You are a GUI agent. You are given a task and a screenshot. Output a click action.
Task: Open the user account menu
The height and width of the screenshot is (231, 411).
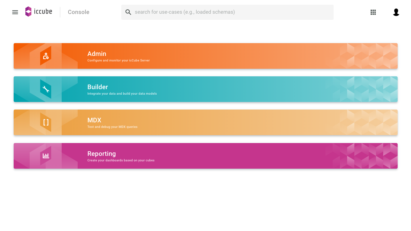(x=396, y=12)
